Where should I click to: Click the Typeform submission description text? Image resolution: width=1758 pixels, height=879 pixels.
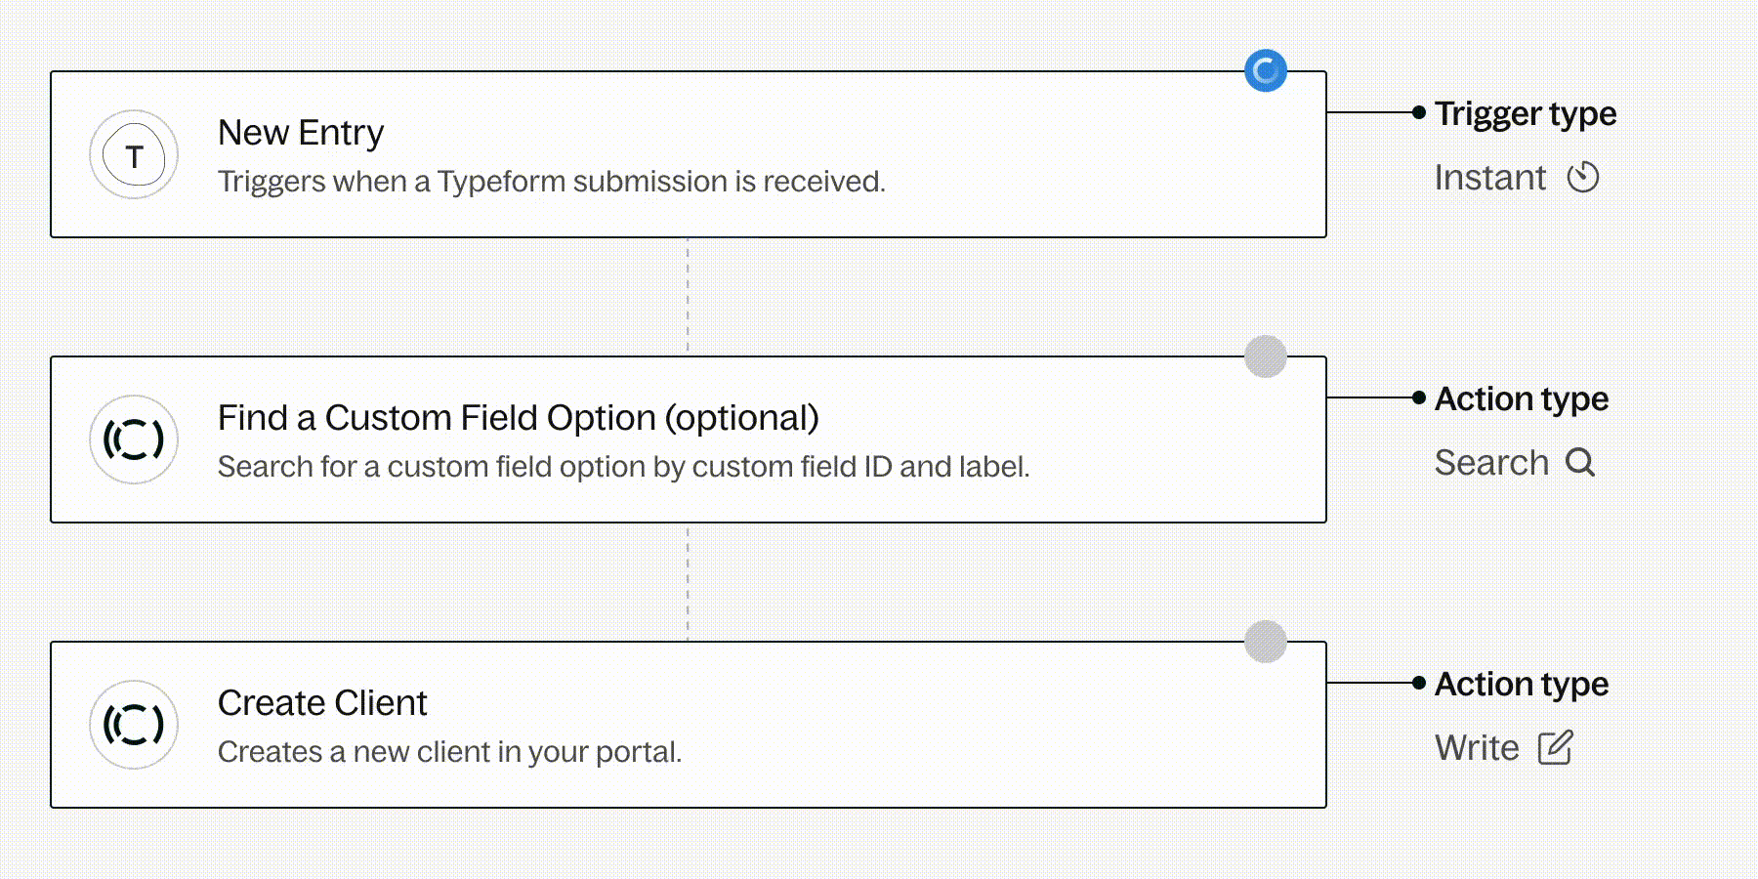click(x=551, y=182)
